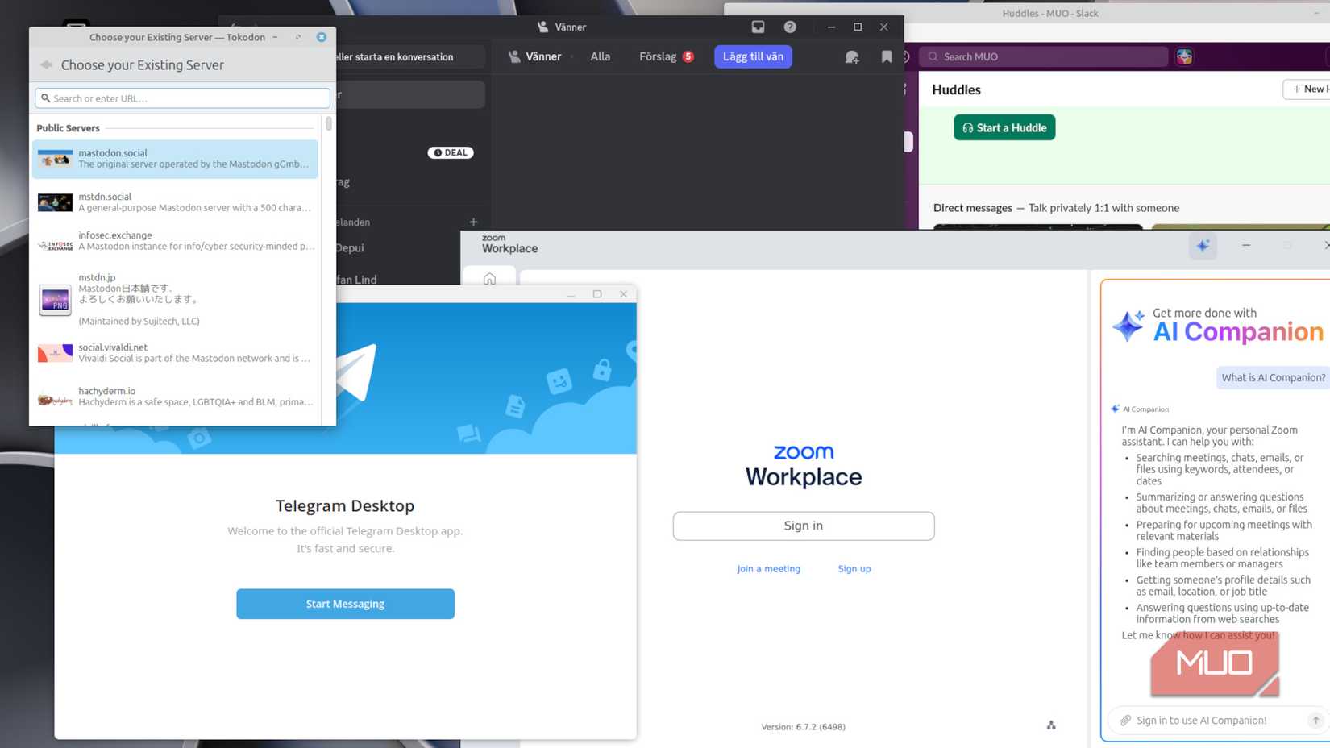Switch to Alla tab in Discord
Viewport: 1330px width, 748px height.
coord(601,56)
